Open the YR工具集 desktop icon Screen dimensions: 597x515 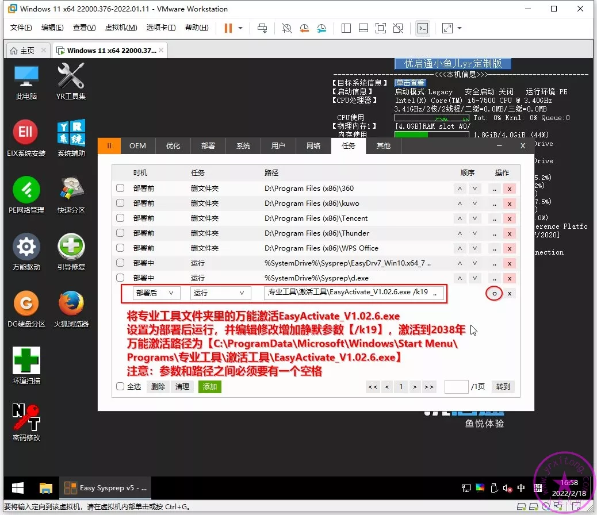coord(71,77)
